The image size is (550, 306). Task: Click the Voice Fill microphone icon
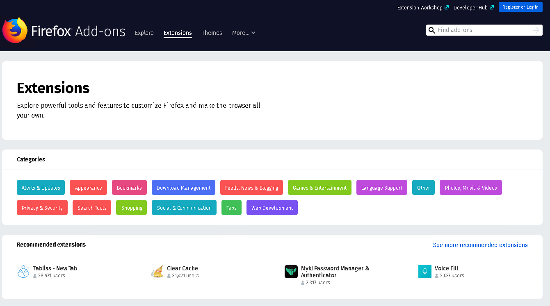point(425,272)
